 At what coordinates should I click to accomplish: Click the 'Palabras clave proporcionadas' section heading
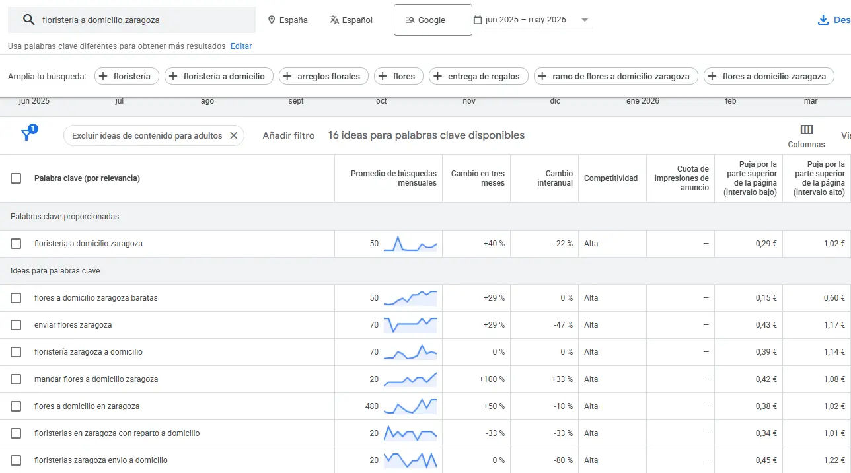(65, 217)
